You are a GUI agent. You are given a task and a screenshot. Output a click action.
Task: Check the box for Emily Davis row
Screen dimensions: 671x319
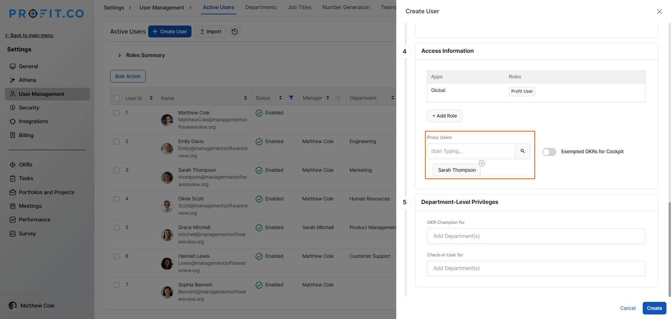[117, 142]
